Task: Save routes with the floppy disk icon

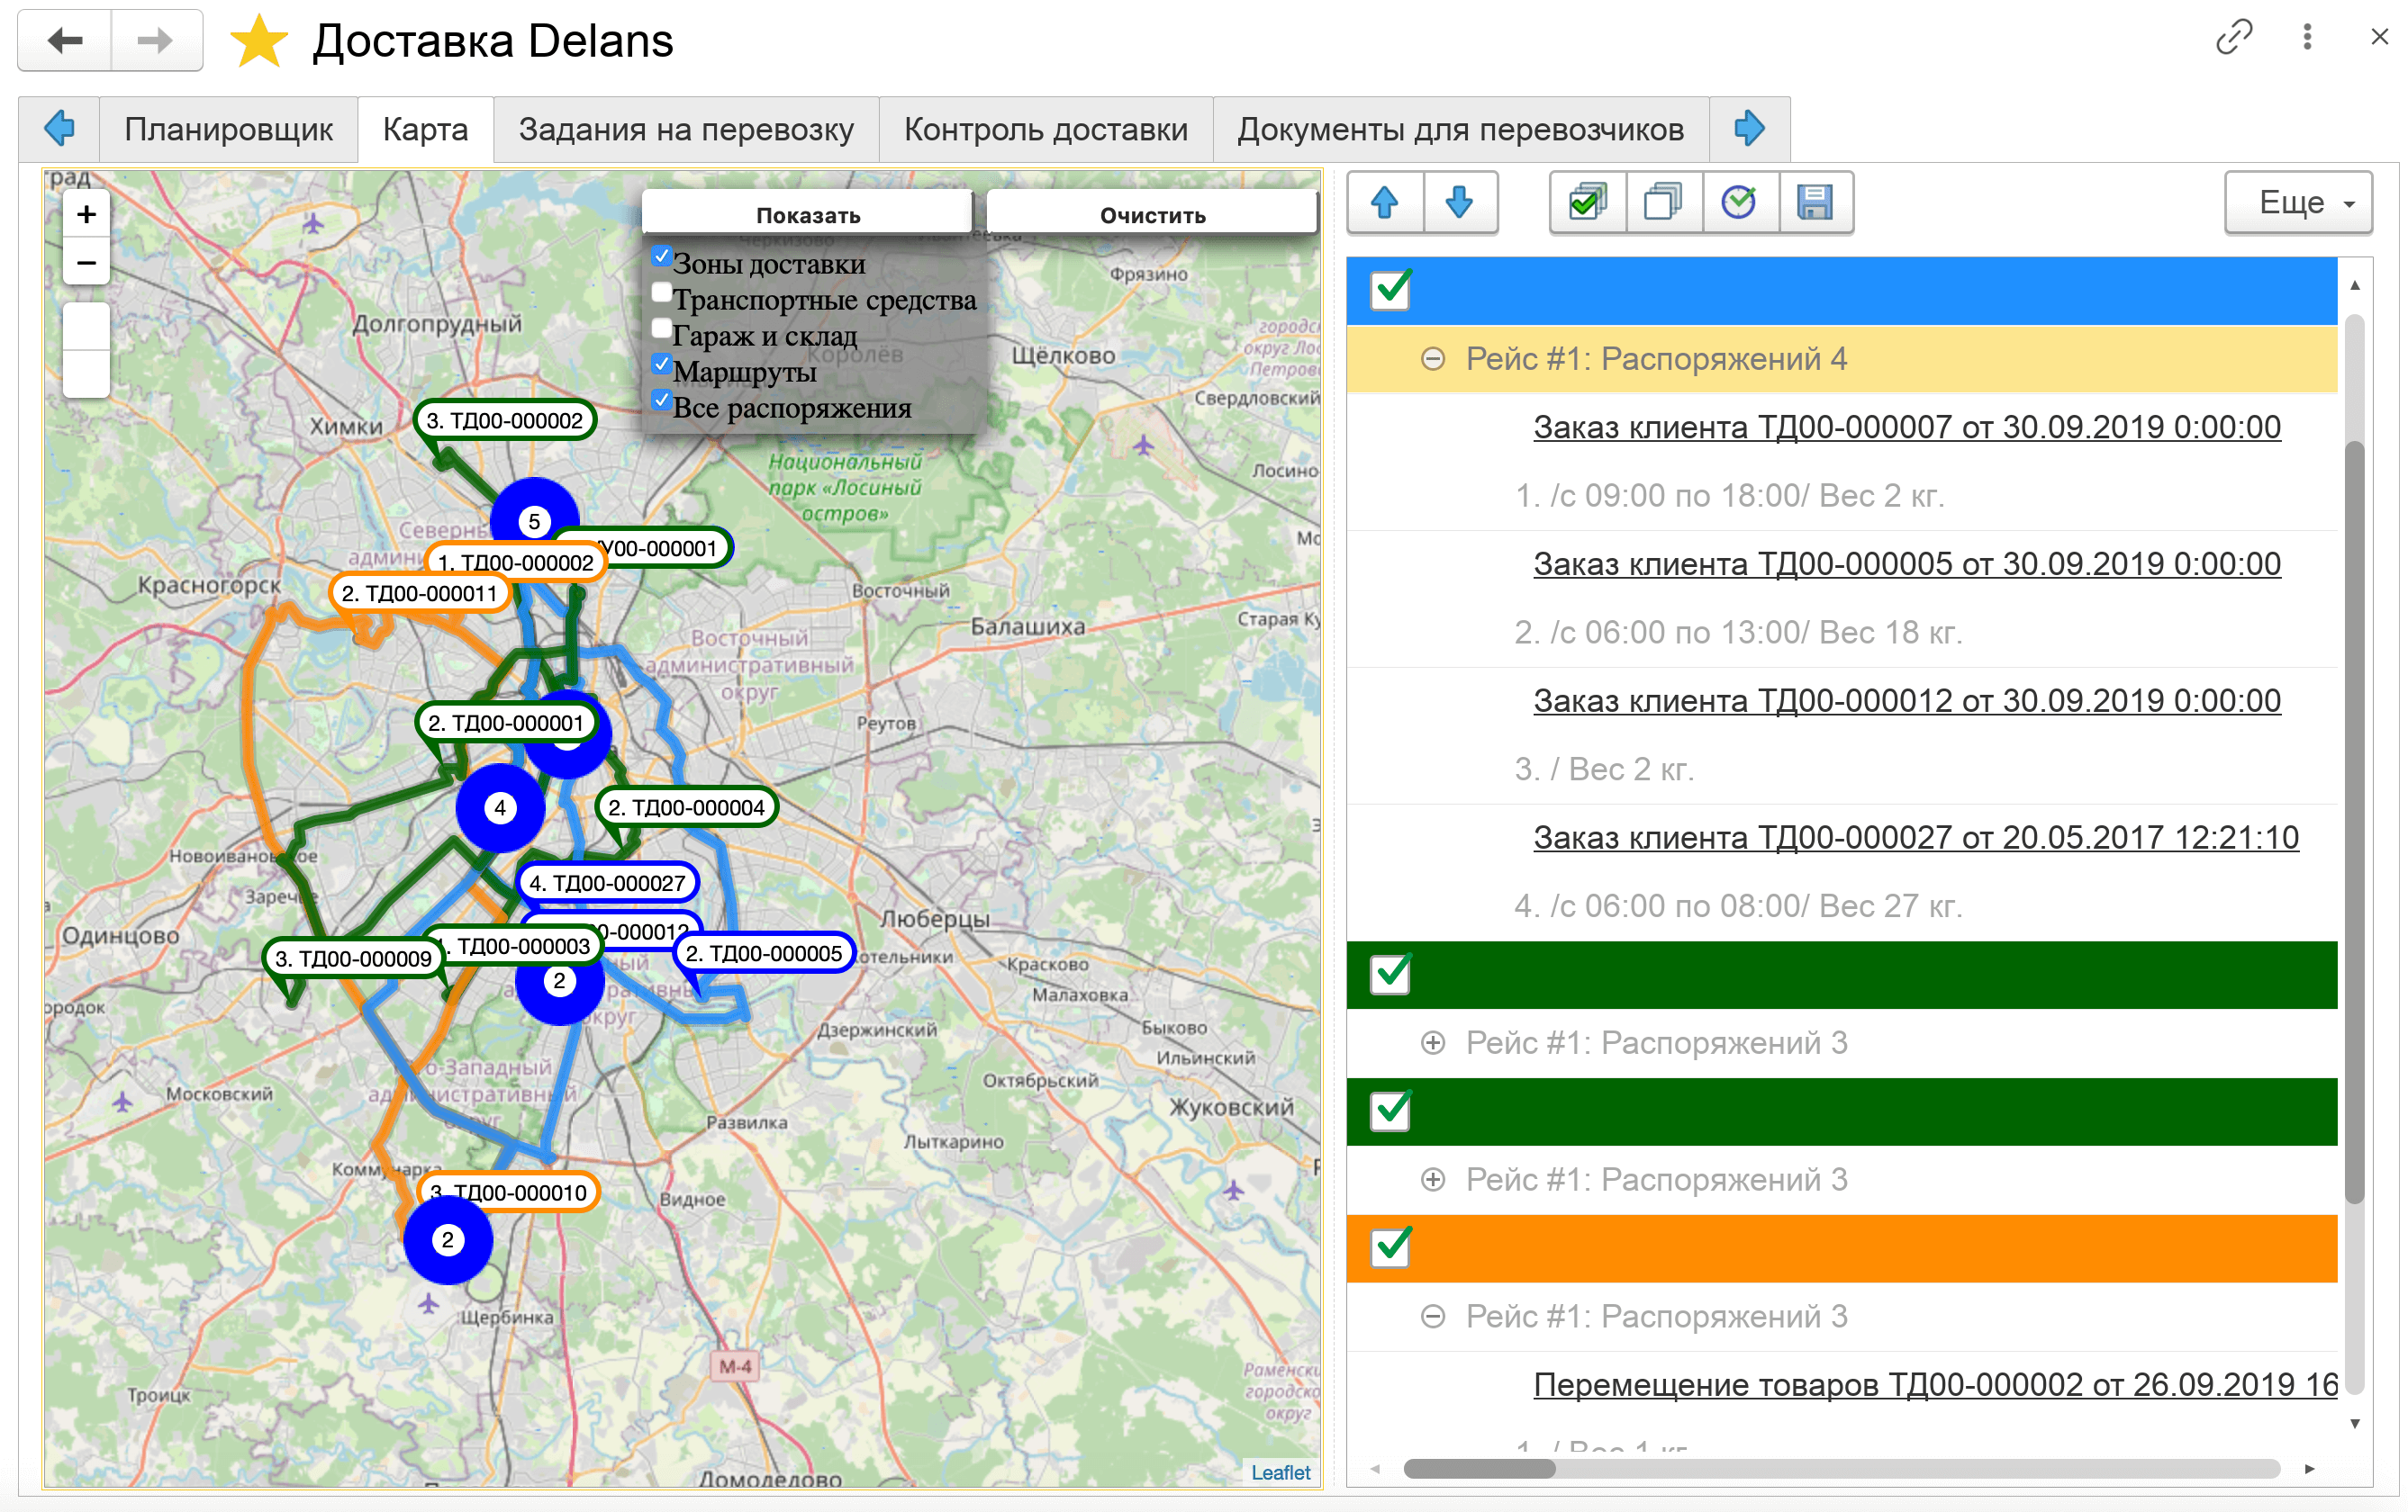Action: (x=1815, y=202)
